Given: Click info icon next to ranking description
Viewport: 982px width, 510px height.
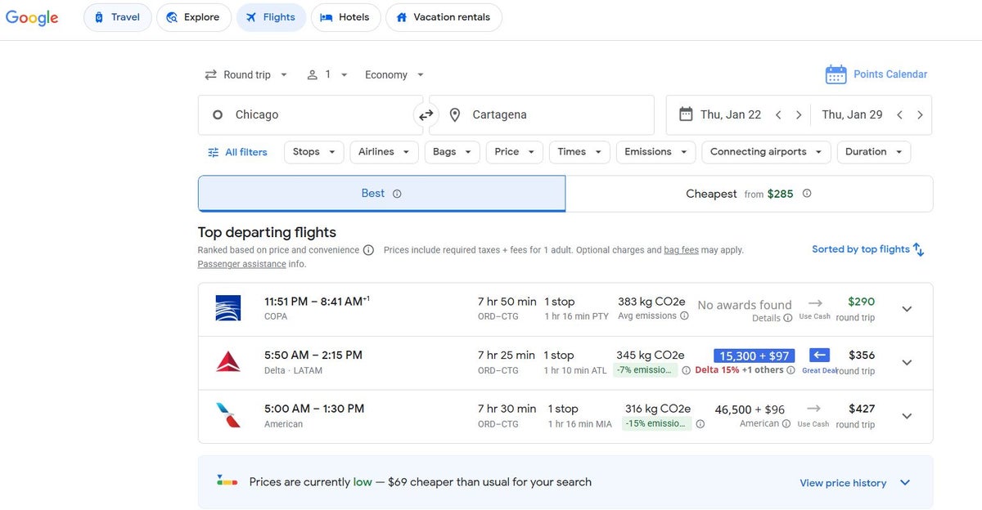Looking at the screenshot, I should pyautogui.click(x=368, y=250).
